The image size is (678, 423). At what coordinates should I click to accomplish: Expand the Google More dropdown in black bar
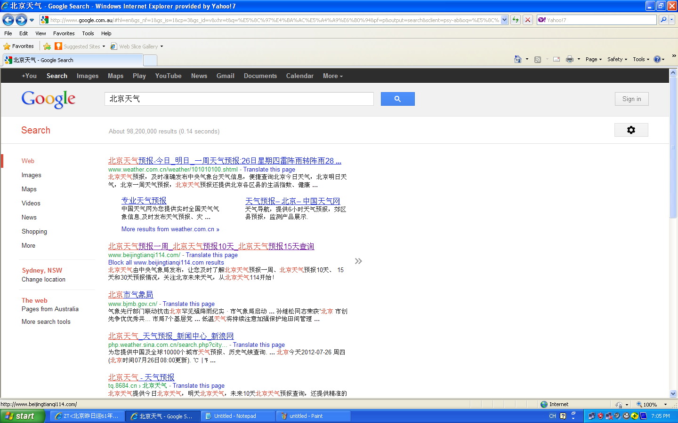[x=333, y=76]
